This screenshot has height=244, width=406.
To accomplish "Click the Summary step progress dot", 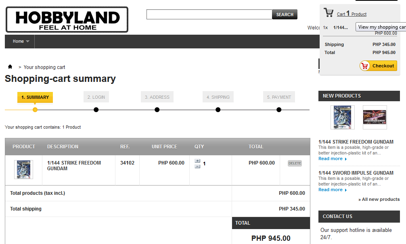I will click(x=35, y=110).
